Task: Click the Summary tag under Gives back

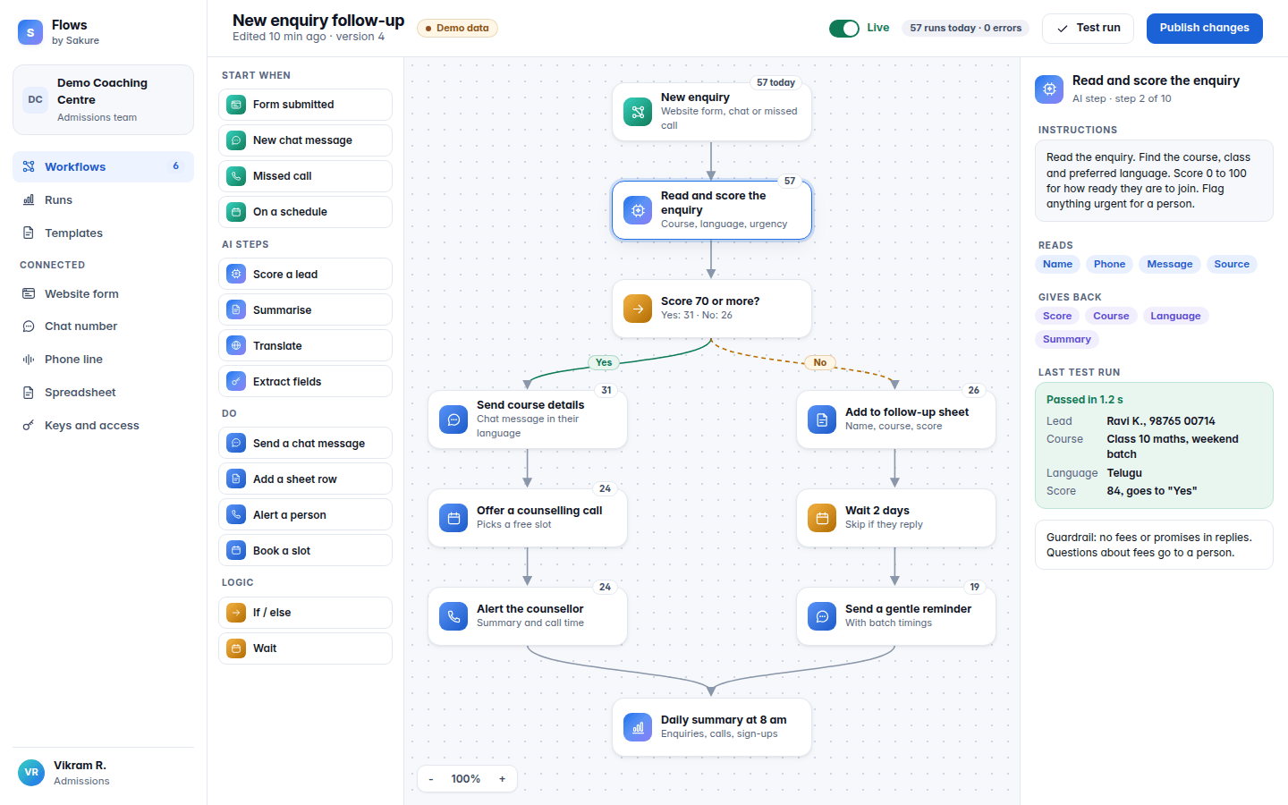Action: 1067,339
